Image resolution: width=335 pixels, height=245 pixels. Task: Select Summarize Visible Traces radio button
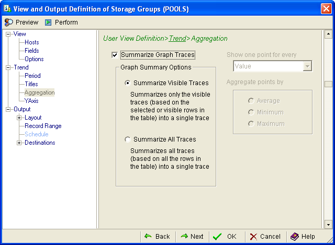click(x=128, y=83)
